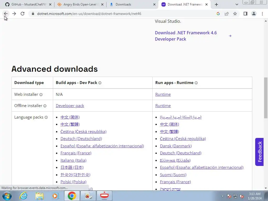Bookmark this page with the star icon
Screen dimensions: 268x201
[235, 14]
